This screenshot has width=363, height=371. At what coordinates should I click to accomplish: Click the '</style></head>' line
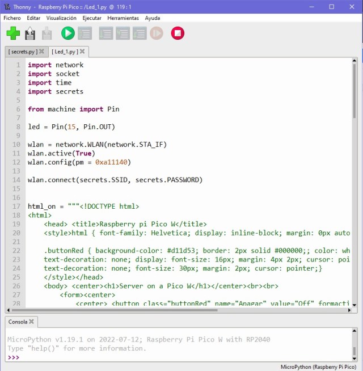click(x=74, y=277)
